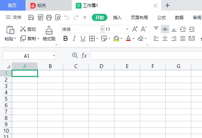Expand the eraser clear dropdown arrow

click(145, 38)
